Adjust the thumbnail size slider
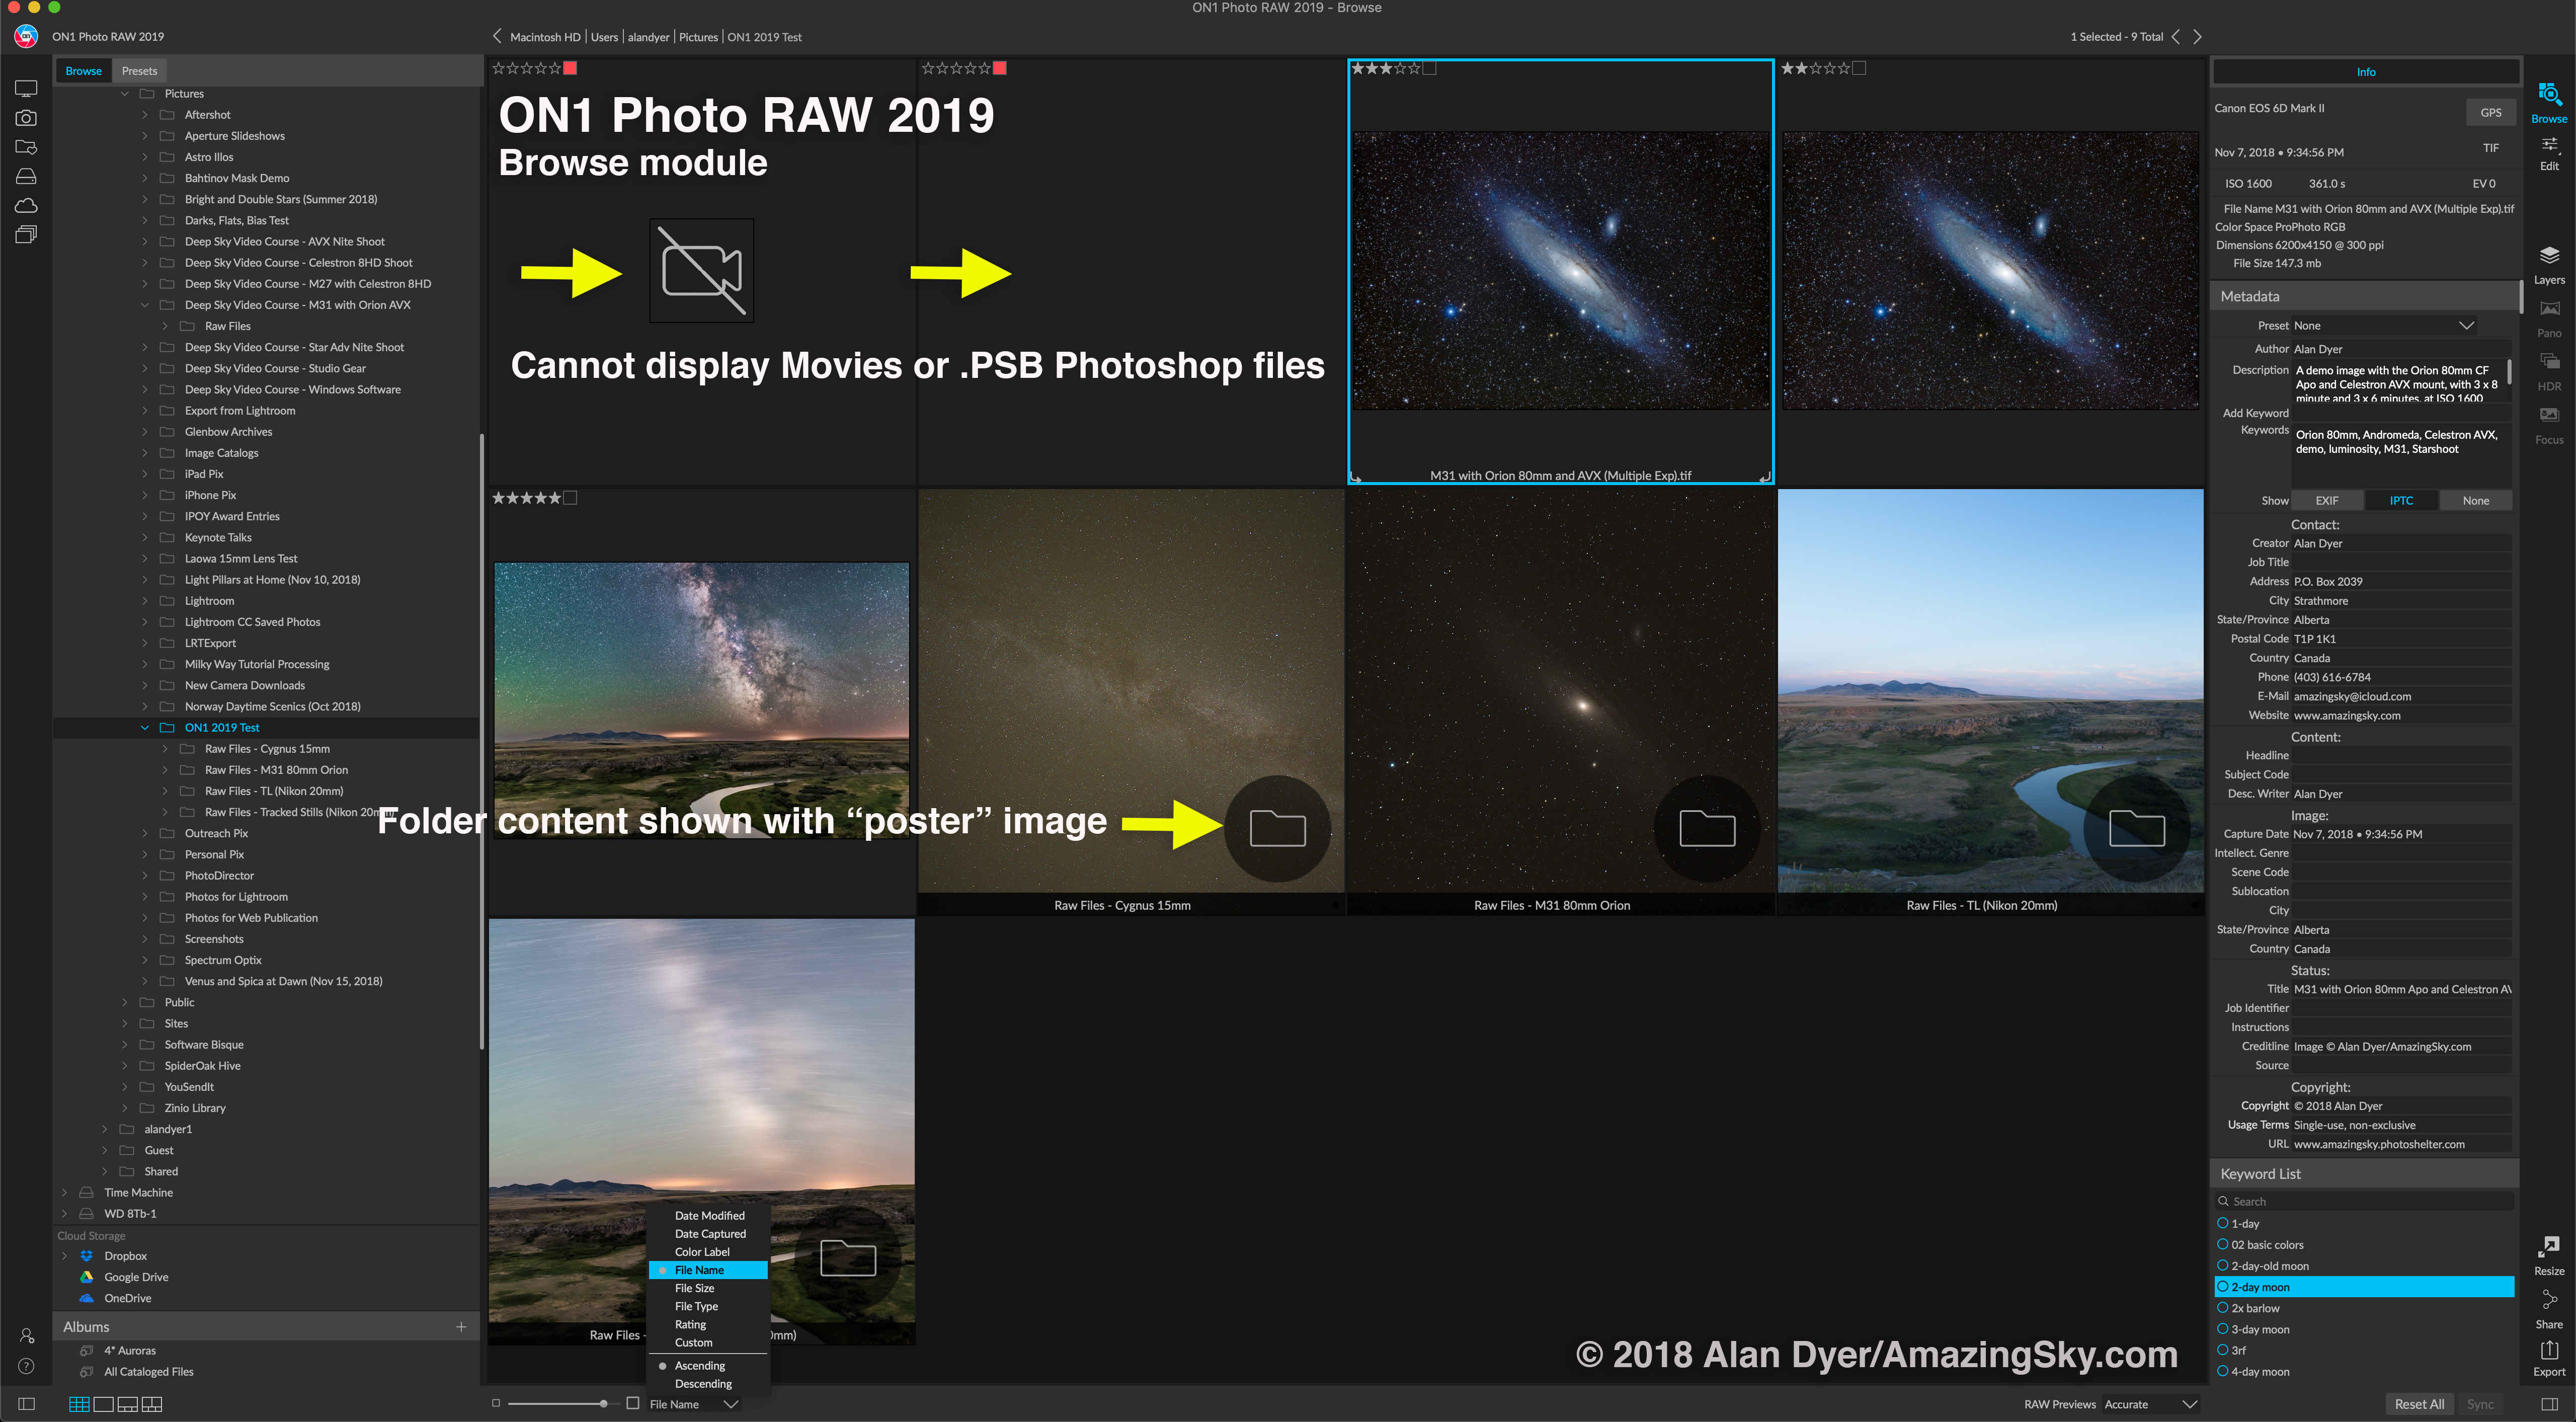The height and width of the screenshot is (1422, 2576). point(603,1404)
